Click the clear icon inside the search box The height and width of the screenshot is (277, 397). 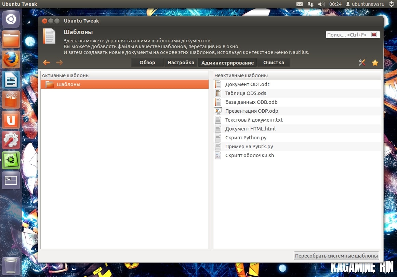[374, 34]
